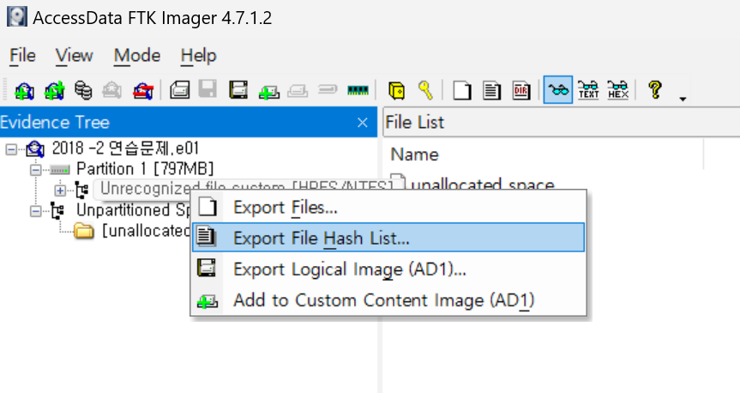Image resolution: width=740 pixels, height=393 pixels.
Task: Click Add All Attached Devices icon
Action: click(54, 90)
